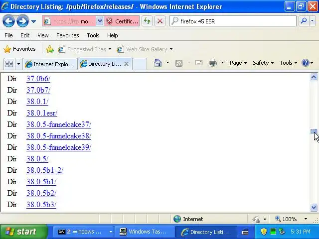
Task: Open a new blank tab
Action: click(x=140, y=64)
